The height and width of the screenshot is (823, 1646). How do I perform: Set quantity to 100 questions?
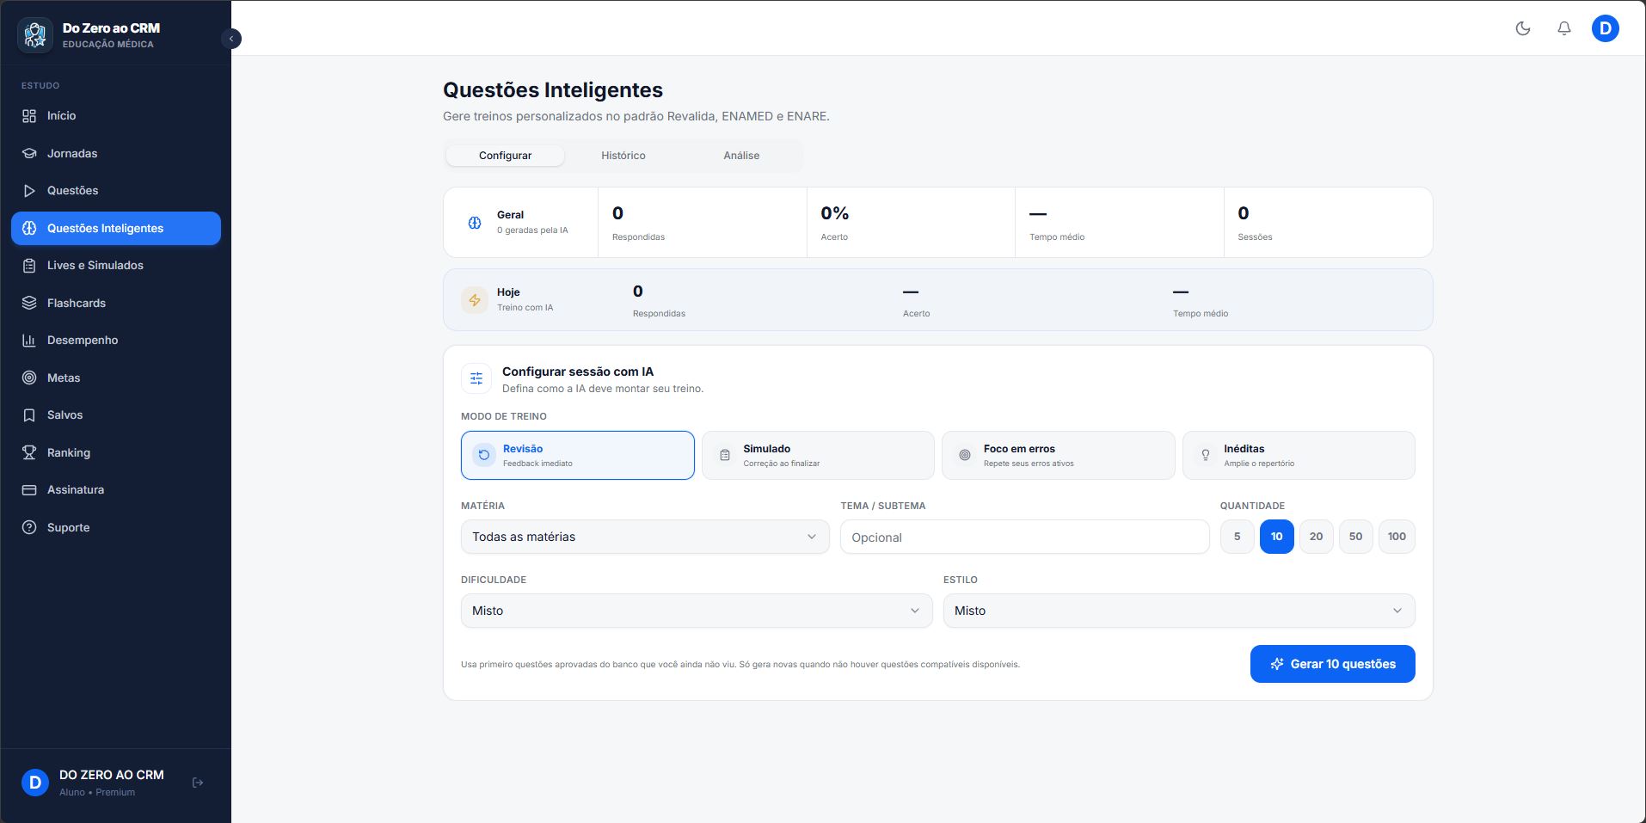tap(1397, 537)
